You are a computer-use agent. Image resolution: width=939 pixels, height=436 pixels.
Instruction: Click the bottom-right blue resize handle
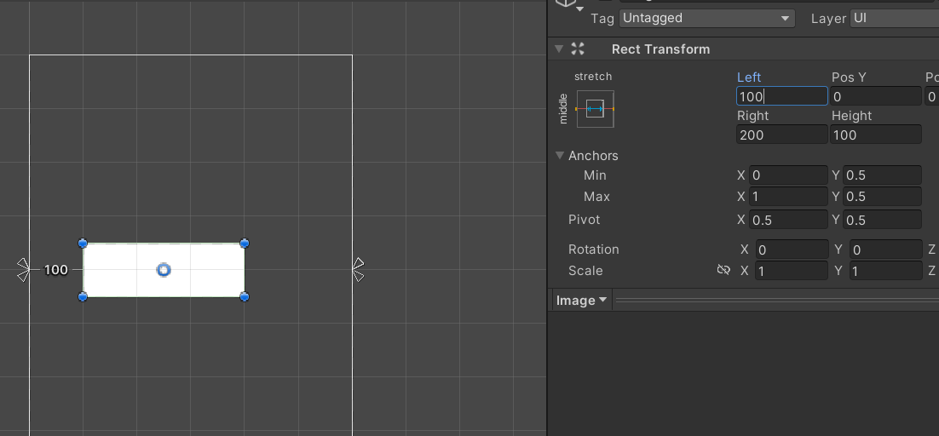[x=245, y=296]
